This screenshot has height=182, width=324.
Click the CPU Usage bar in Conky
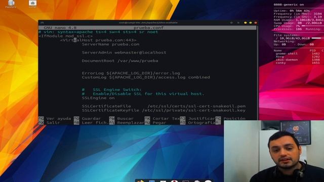tap(313, 26)
